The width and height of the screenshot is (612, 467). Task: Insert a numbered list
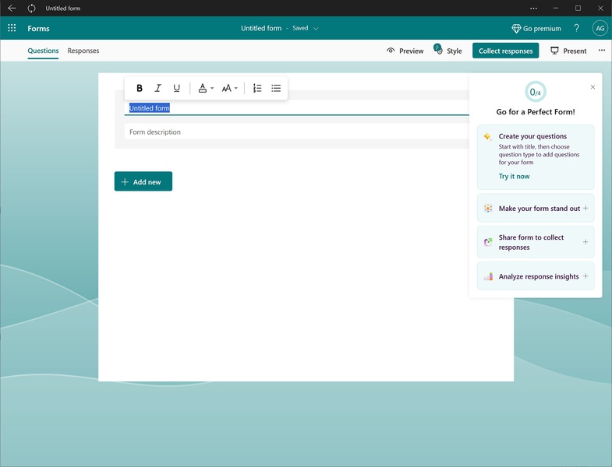coord(257,89)
